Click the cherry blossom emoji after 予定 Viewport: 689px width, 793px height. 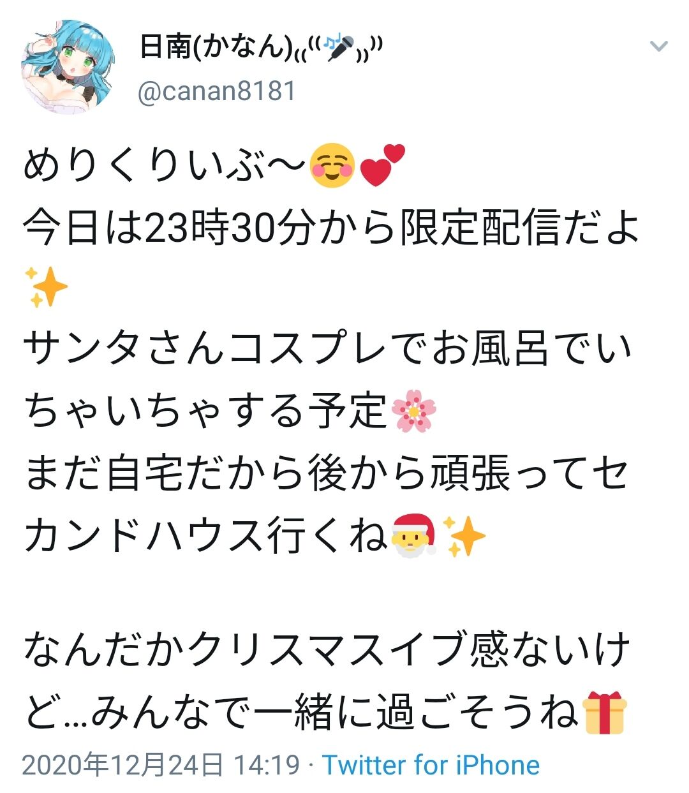click(x=413, y=410)
